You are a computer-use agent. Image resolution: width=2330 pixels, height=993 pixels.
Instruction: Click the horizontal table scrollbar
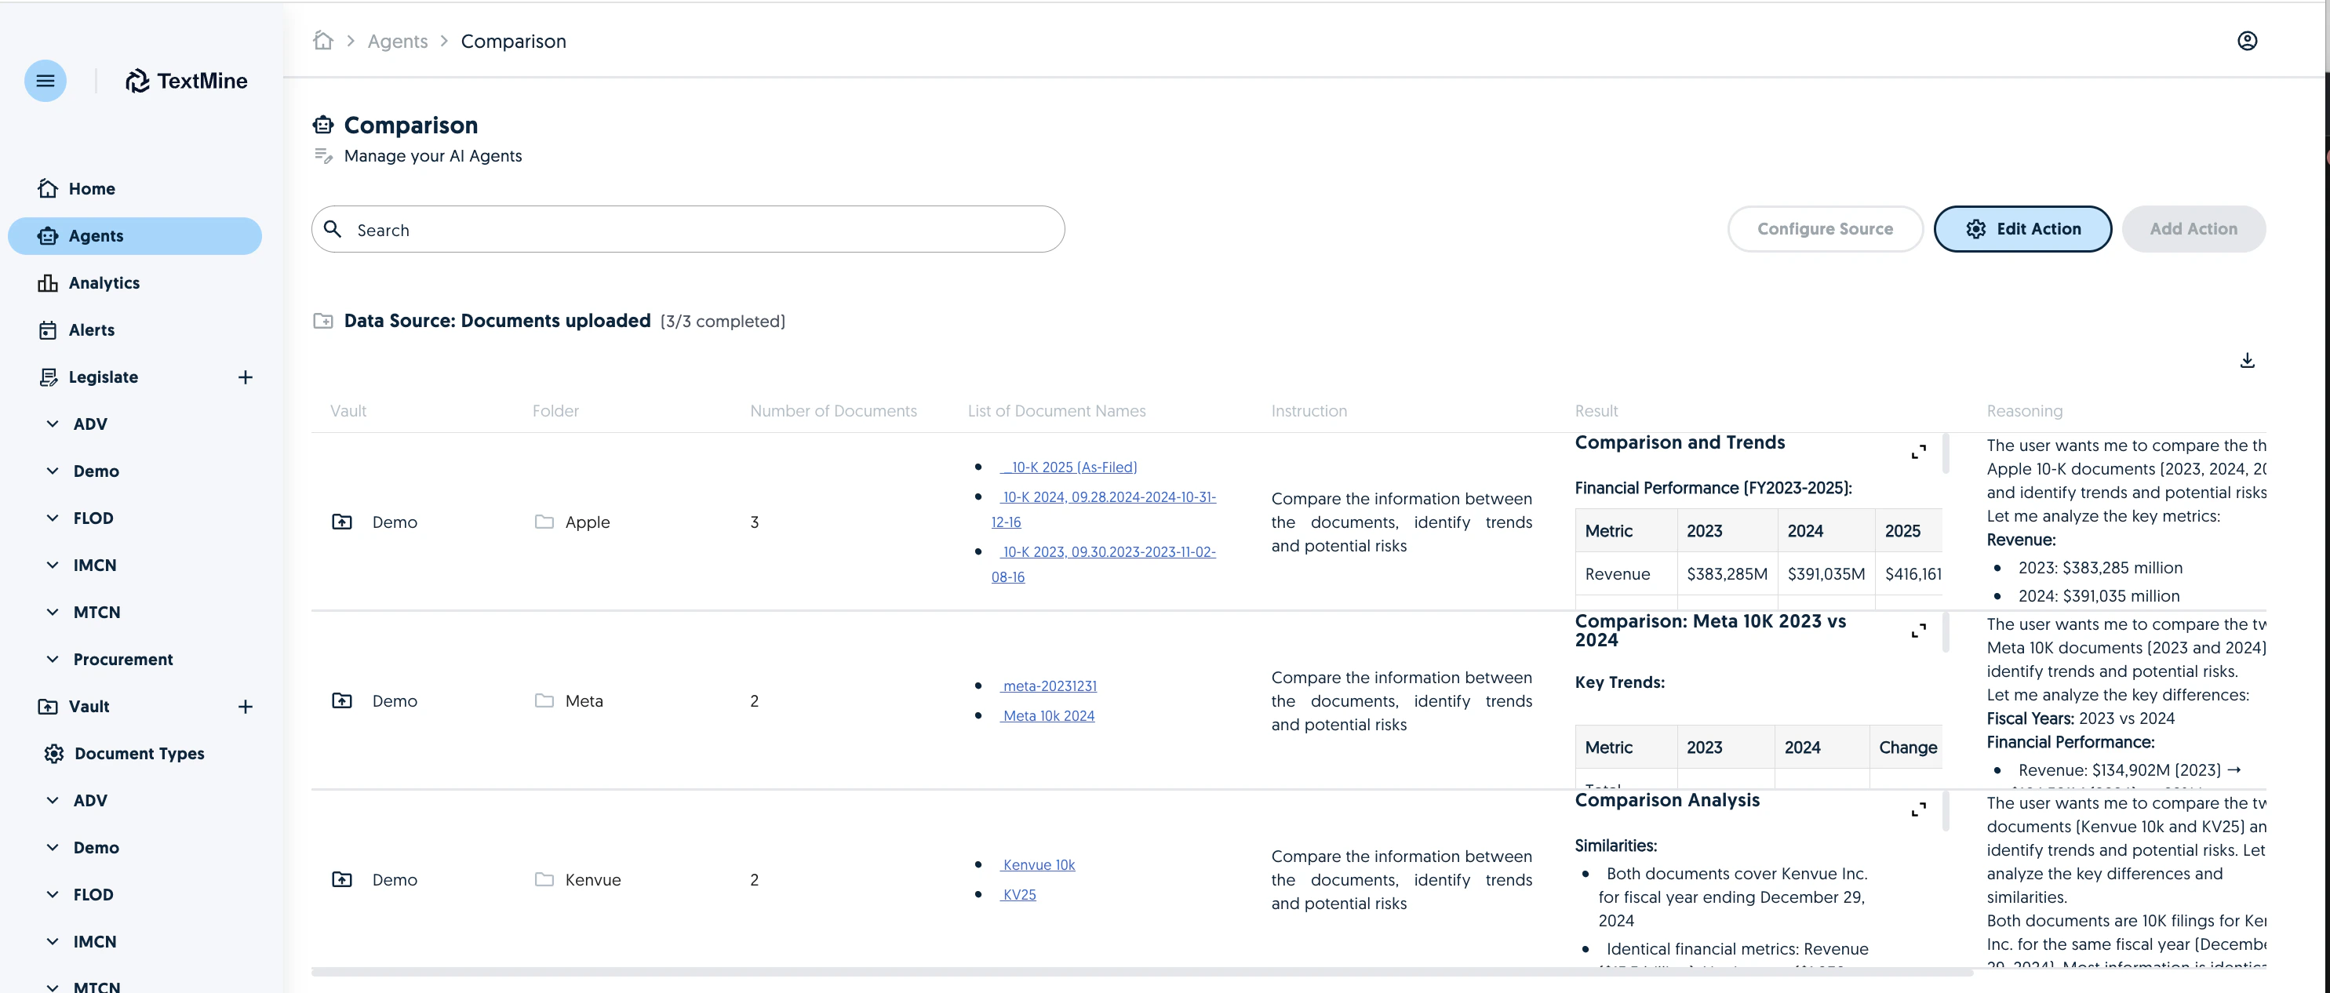tap(1141, 972)
